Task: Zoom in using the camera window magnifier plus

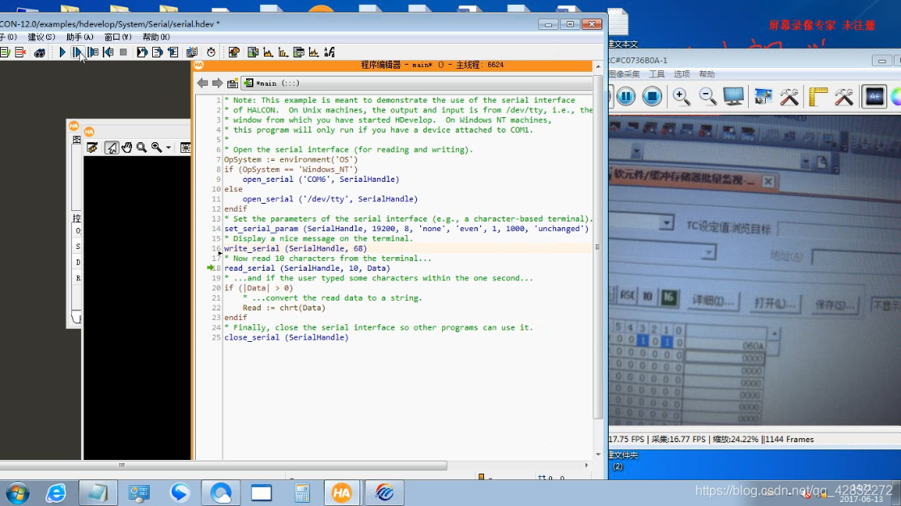Action: click(681, 96)
